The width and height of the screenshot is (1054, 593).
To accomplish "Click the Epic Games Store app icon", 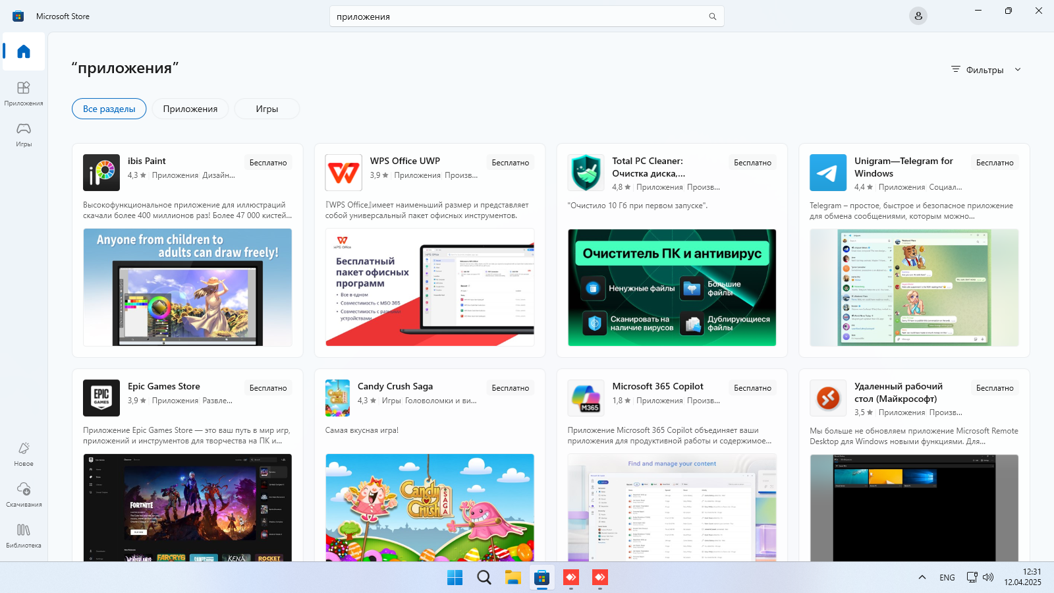I will coord(101,398).
